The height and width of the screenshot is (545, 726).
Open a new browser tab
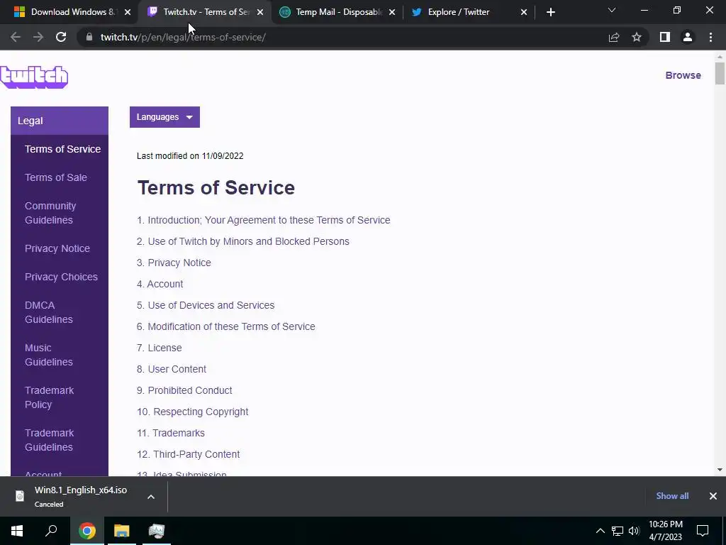click(550, 12)
